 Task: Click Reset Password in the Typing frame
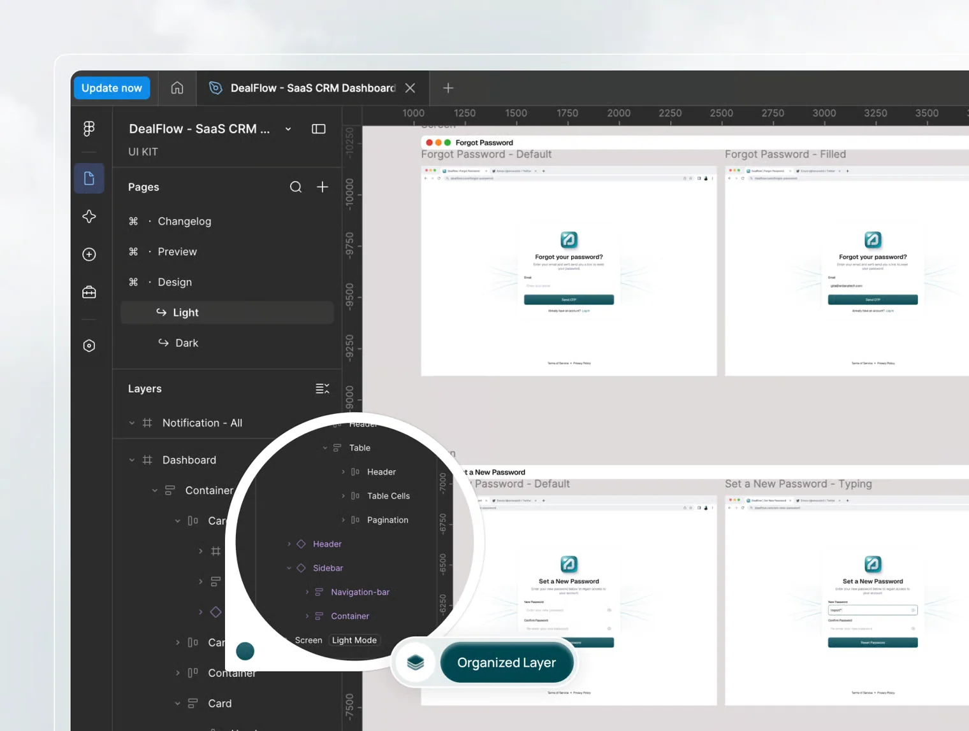pyautogui.click(x=873, y=642)
